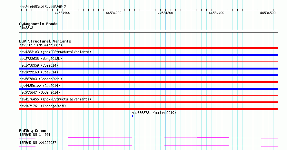Click the chr21:44534016..44534517 region label
The width and height of the screenshot is (287, 150).
43,7
